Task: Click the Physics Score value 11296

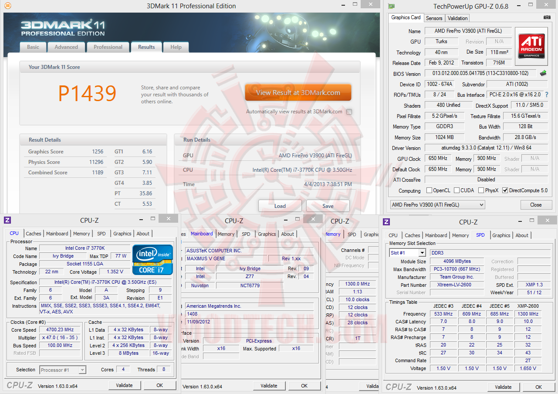Action: (x=96, y=162)
